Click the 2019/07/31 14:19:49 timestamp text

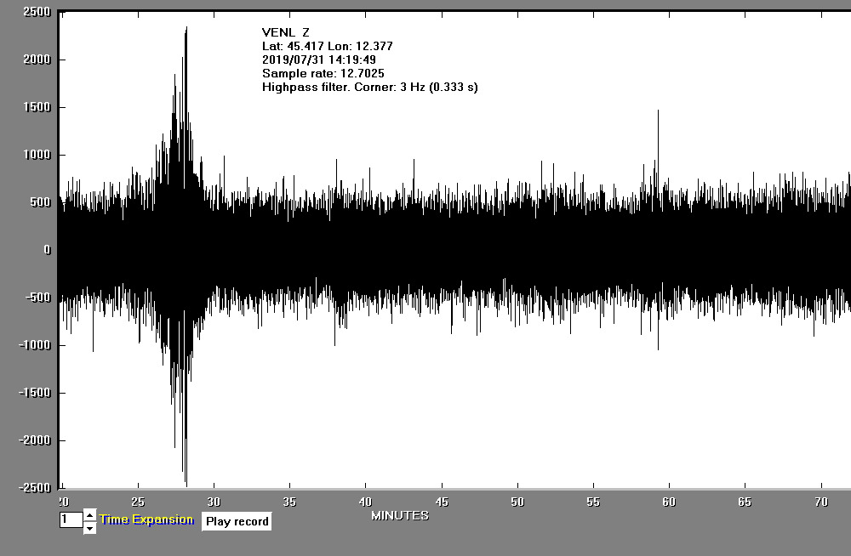[319, 60]
